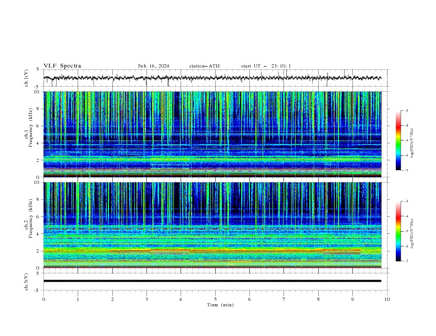
Task: Click the "8" tick on ch.1 frequency axis
Action: coord(39,109)
